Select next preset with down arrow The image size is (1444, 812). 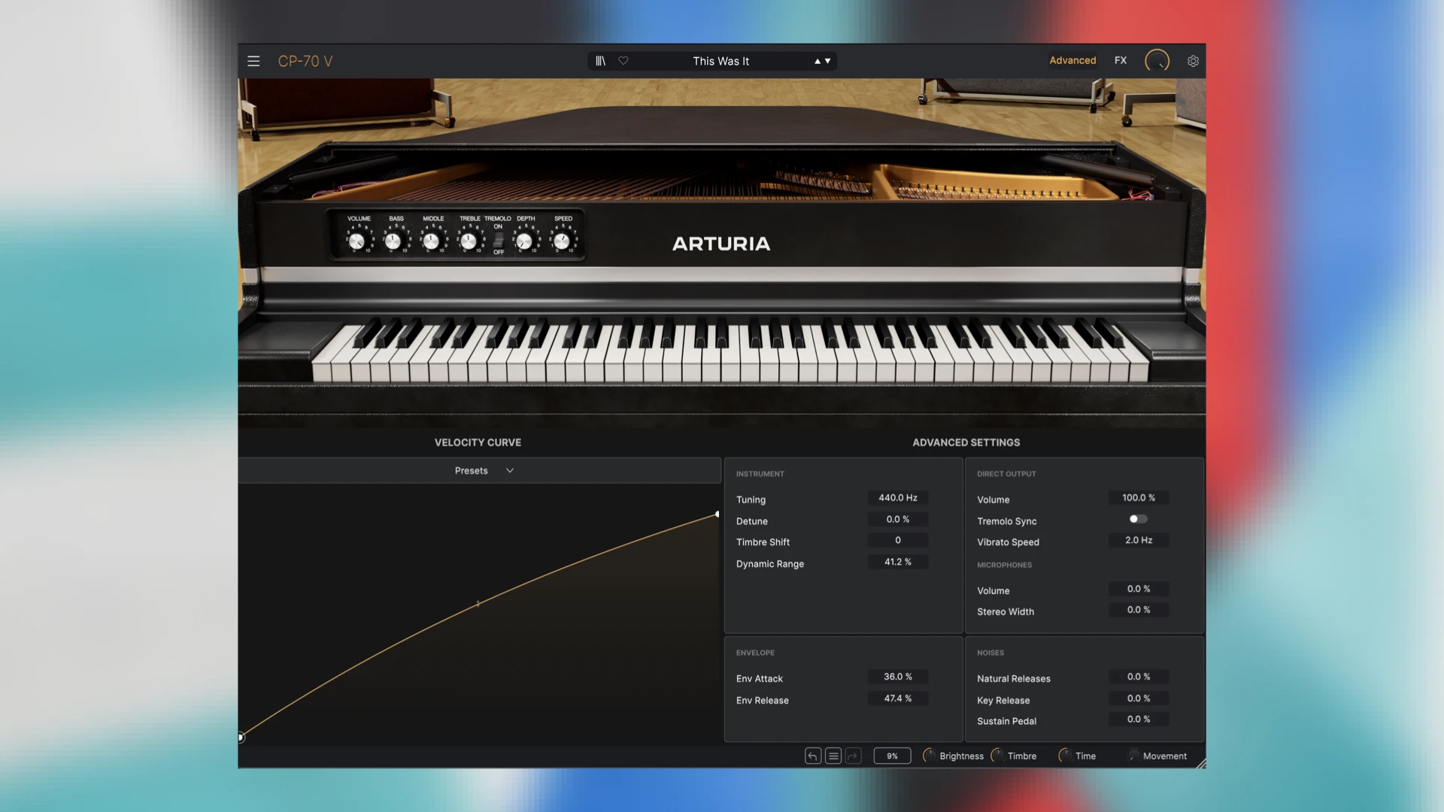828,61
